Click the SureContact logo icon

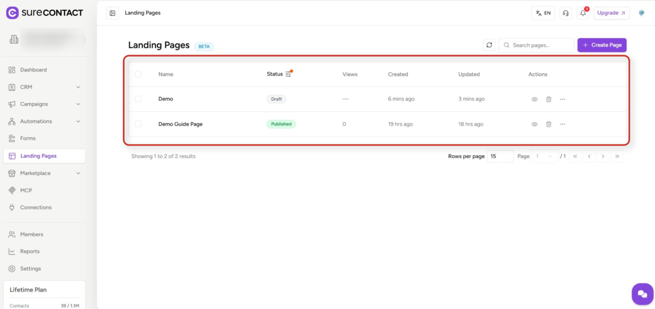[13, 13]
